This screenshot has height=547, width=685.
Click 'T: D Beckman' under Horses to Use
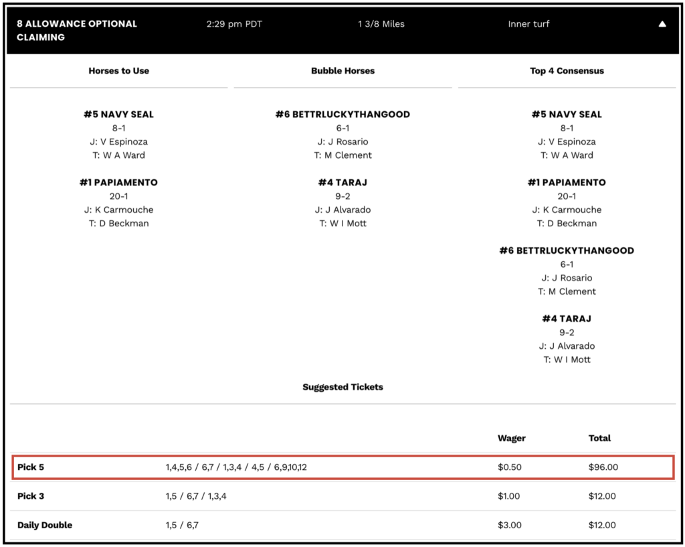(x=119, y=224)
